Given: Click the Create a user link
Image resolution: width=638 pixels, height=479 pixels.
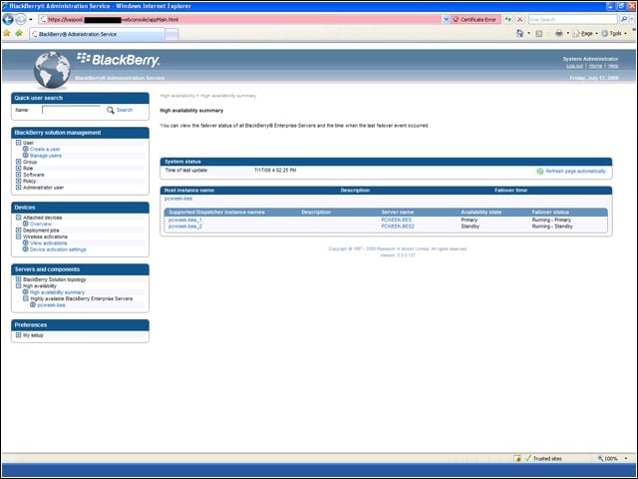Looking at the screenshot, I should [45, 149].
